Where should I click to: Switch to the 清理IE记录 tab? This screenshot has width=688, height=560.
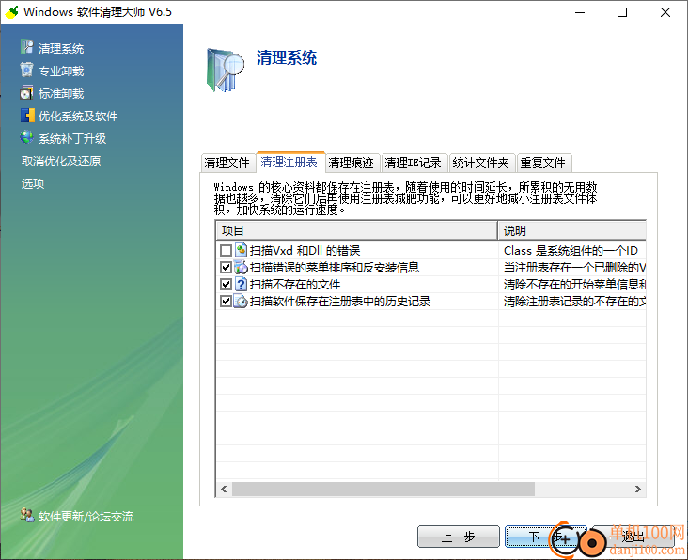point(414,163)
